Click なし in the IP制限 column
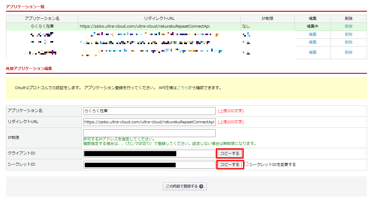The width and height of the screenshot is (373, 204). pyautogui.click(x=246, y=26)
